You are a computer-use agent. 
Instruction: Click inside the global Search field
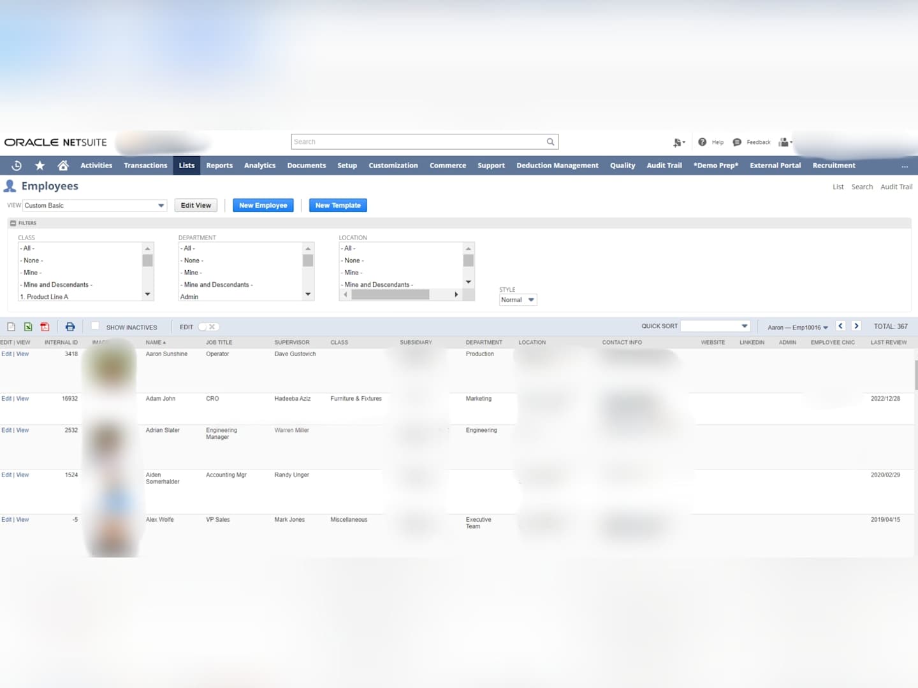[x=418, y=142]
